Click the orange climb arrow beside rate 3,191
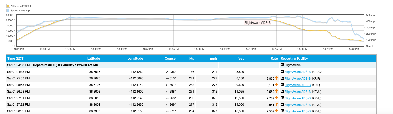The height and width of the screenshot is (114, 393). click(x=277, y=85)
